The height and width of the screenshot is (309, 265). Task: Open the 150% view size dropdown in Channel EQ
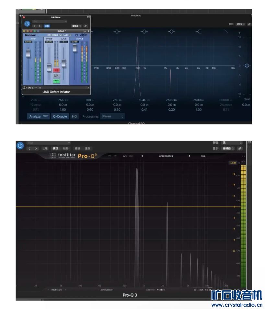point(241,24)
